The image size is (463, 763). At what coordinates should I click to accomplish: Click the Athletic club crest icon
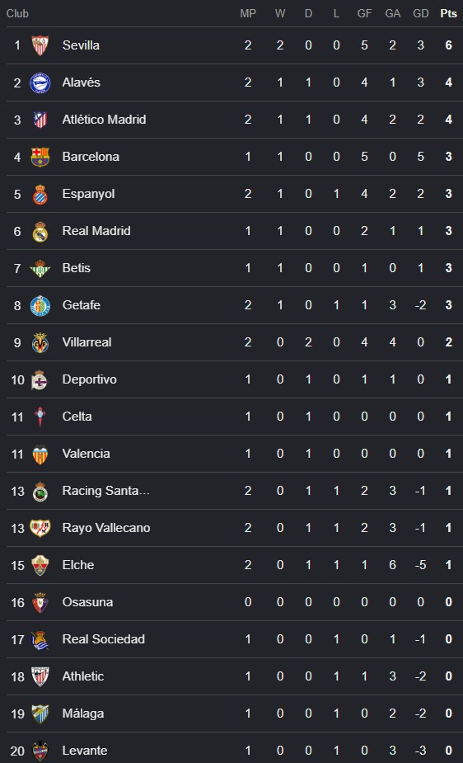(x=40, y=676)
